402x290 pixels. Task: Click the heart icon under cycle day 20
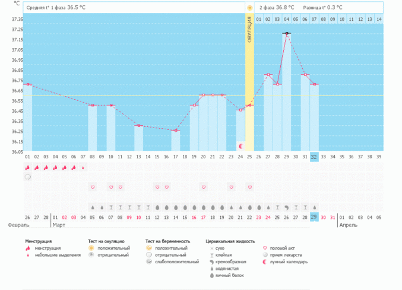coord(203,187)
